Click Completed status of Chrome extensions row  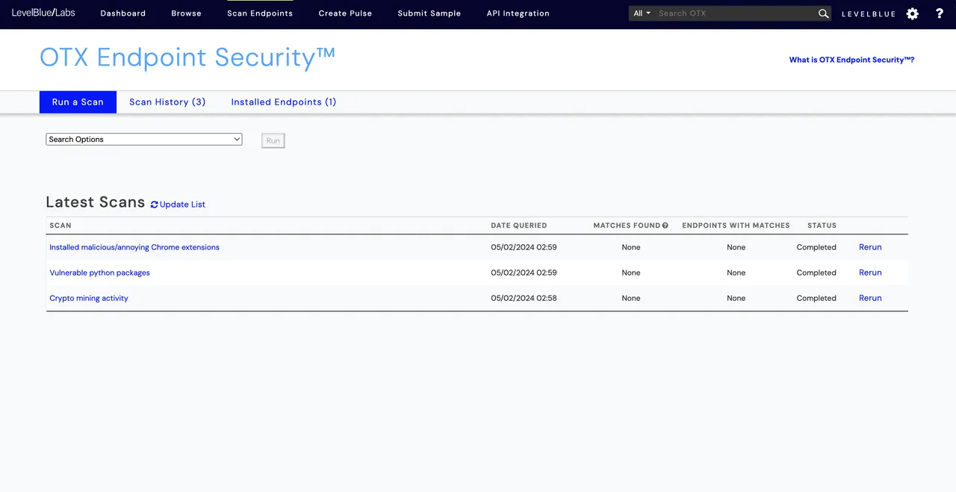[x=816, y=247]
